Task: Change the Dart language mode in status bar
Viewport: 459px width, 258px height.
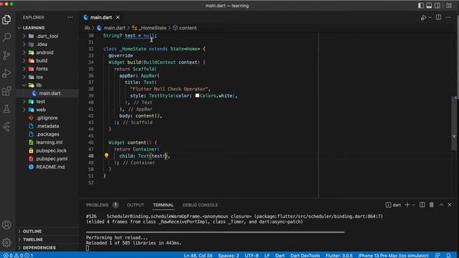Action: pos(280,255)
